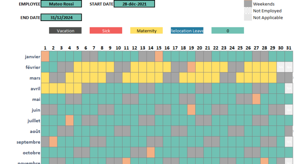Click the Weekends legend color swatch

(x=248, y=4)
